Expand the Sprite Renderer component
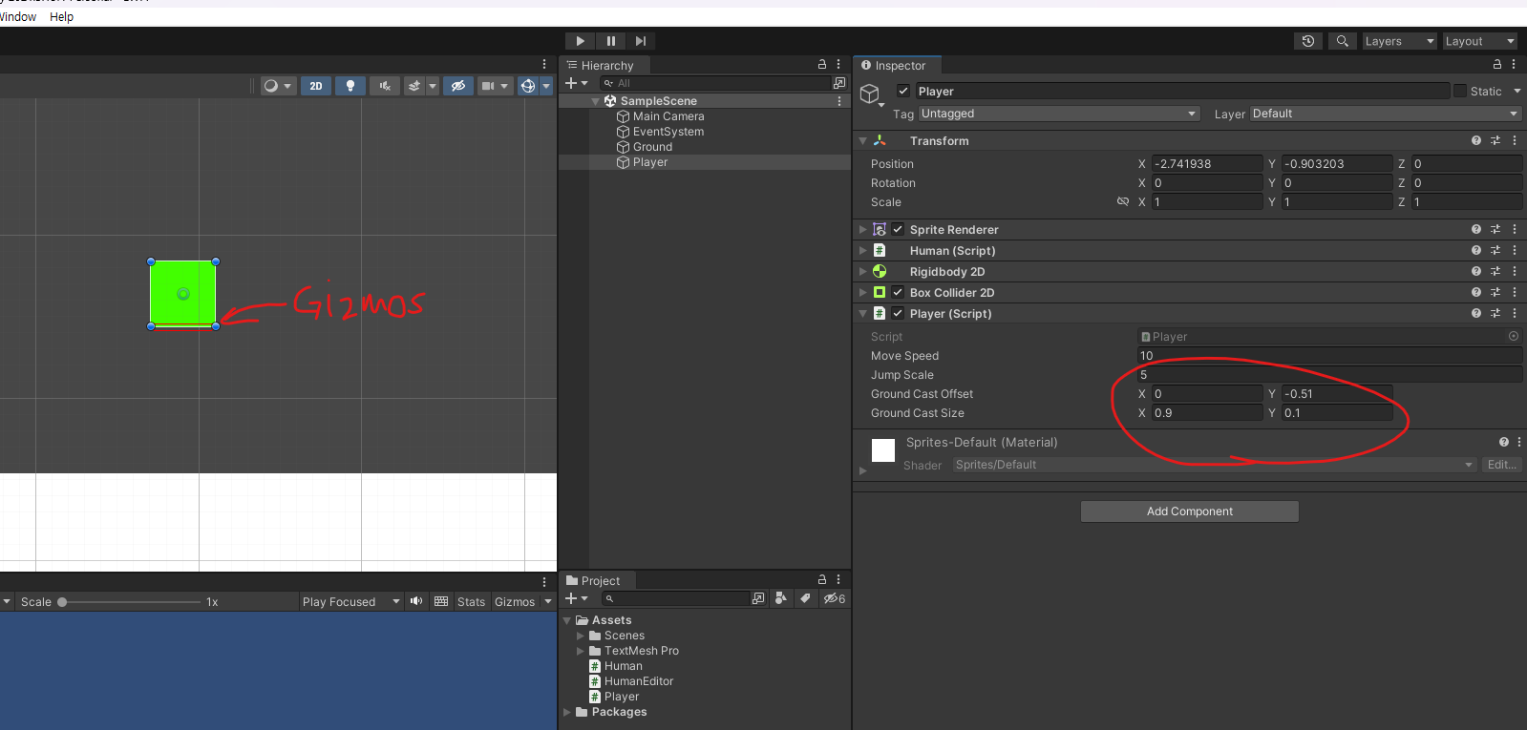 click(x=863, y=229)
